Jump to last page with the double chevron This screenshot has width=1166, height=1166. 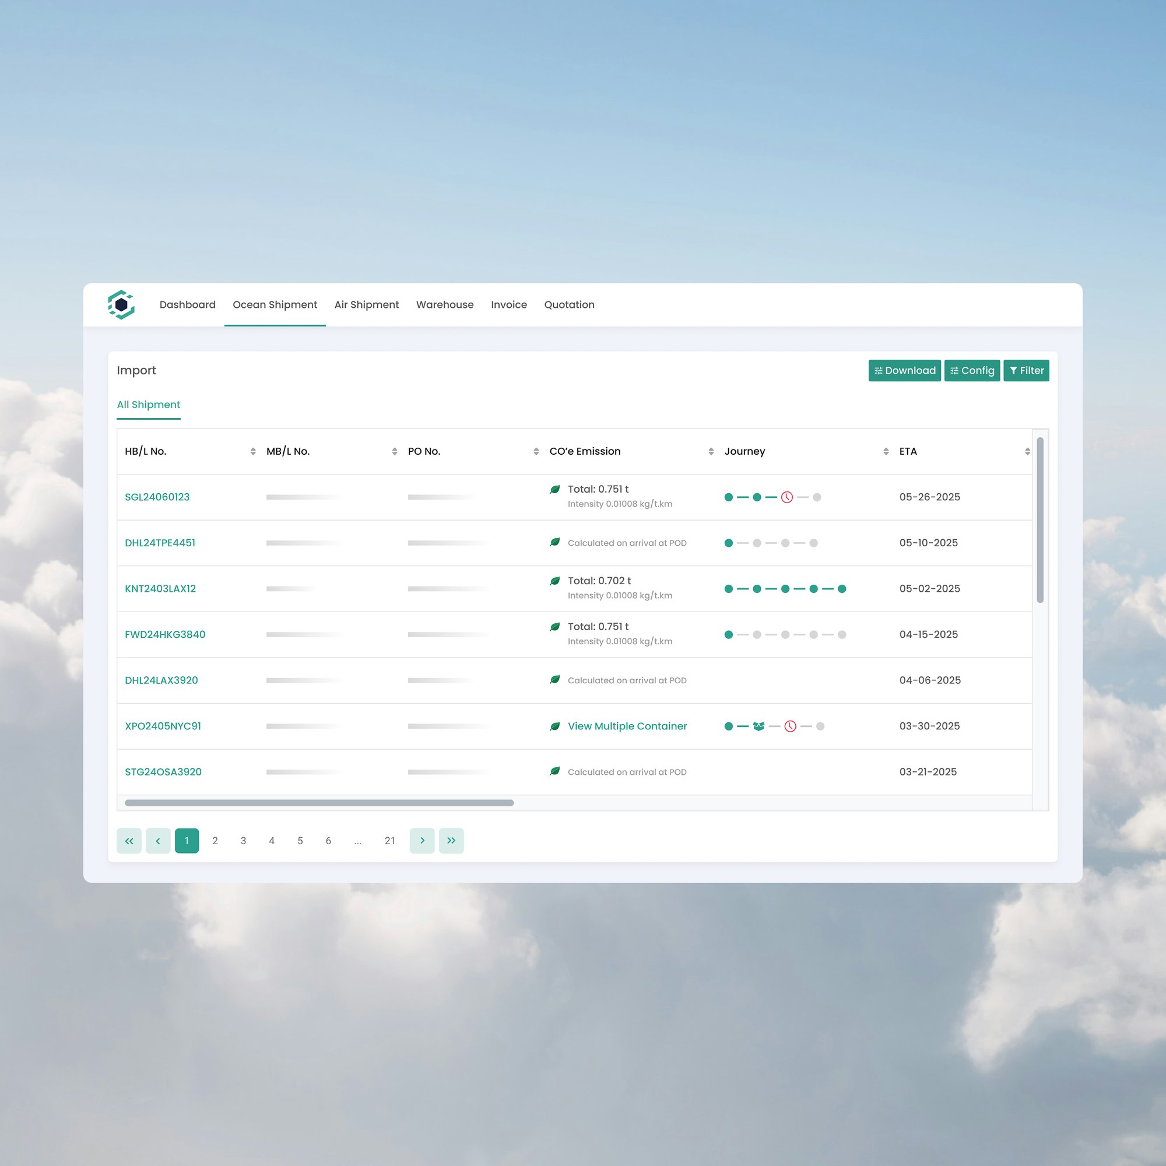click(451, 841)
